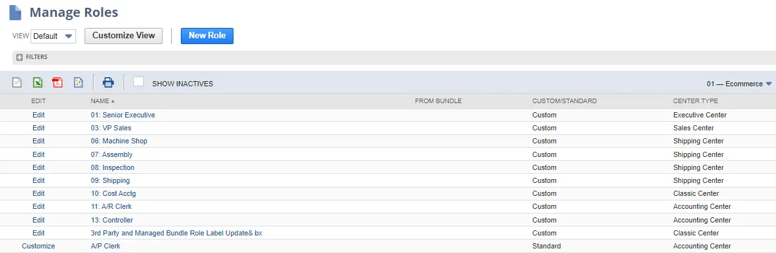Image resolution: width=776 pixels, height=253 pixels.
Task: Click the plus icon beside FILTERS
Action: pyautogui.click(x=20, y=57)
